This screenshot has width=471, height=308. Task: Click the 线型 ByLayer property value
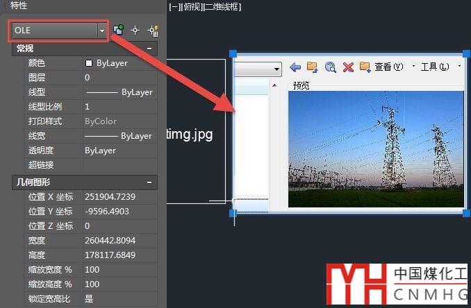pos(119,92)
